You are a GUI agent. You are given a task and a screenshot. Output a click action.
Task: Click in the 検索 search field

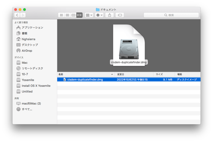171,15
